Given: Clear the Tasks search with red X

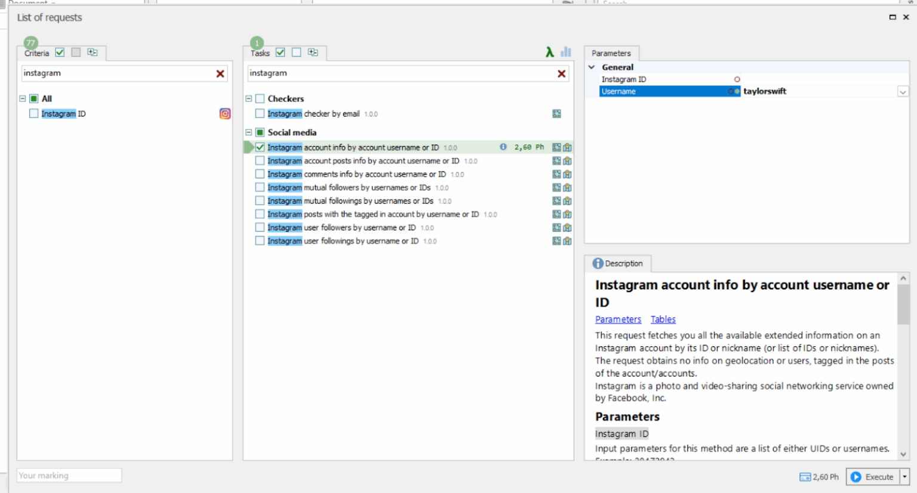Looking at the screenshot, I should pos(561,73).
